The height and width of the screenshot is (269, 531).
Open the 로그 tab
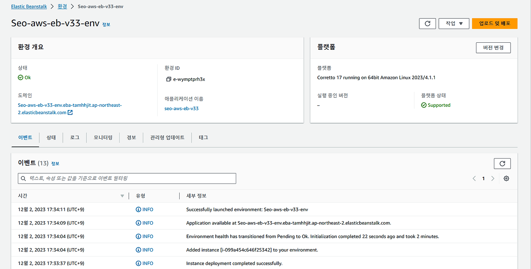point(75,137)
